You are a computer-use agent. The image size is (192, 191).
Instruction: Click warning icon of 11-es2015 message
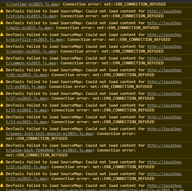(2, 162)
